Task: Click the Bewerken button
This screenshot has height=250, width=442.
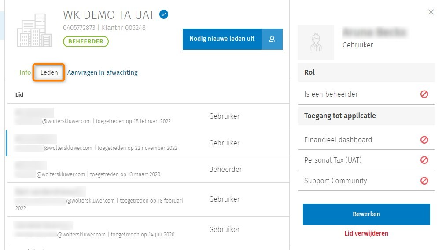Action: coord(366,214)
